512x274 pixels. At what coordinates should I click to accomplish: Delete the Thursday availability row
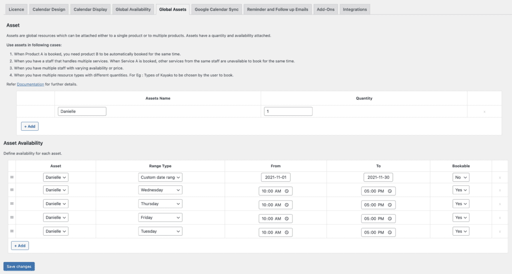pos(499,204)
